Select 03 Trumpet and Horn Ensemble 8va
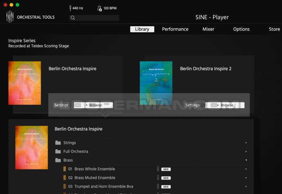The height and width of the screenshot is (194, 282). (101, 186)
